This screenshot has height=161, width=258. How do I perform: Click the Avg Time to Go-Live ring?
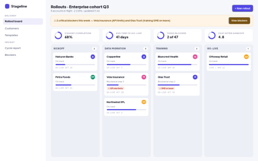[x=109, y=35]
